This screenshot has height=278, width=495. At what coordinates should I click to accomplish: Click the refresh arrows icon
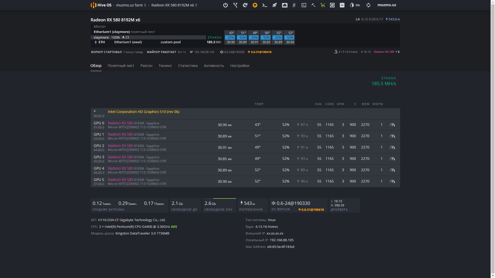[x=368, y=5]
